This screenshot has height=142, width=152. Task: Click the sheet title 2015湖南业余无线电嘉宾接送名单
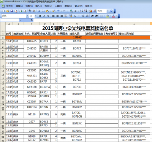[78, 28]
